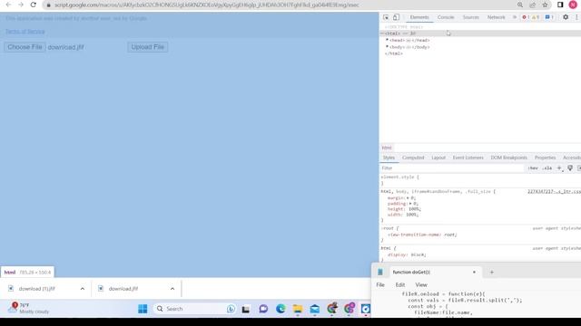Toggle .cls element classes panel
This screenshot has width=581, height=326.
[547, 168]
